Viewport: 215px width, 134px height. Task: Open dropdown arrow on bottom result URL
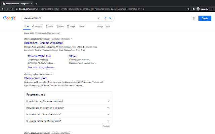(71, 133)
